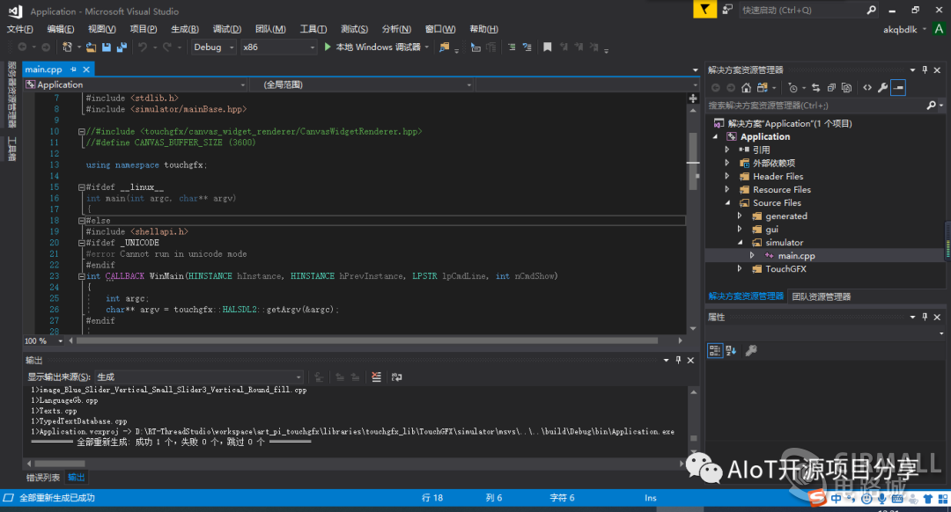
Task: Toggle categorized view in Properties panel
Action: 714,350
